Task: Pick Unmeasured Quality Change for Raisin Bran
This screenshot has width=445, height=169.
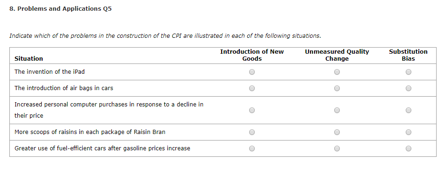Action: pos(337,132)
